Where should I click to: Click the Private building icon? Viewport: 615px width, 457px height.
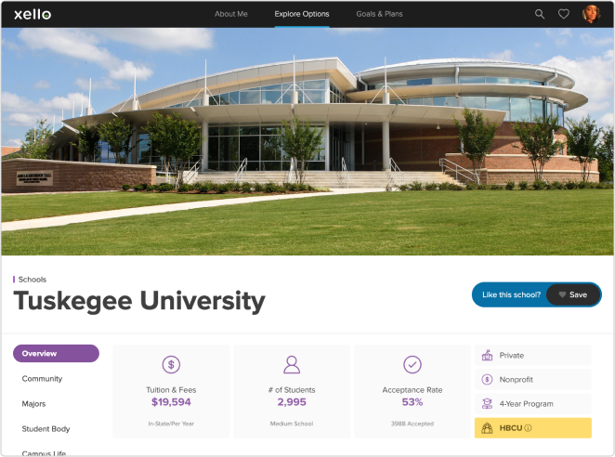(x=487, y=356)
